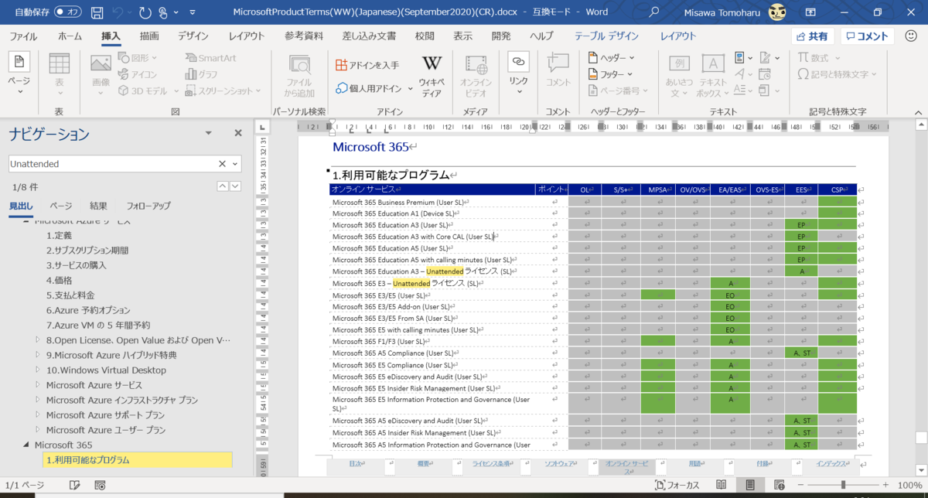Switch to the ホーム ribbon tab
928x498 pixels.
[70, 36]
